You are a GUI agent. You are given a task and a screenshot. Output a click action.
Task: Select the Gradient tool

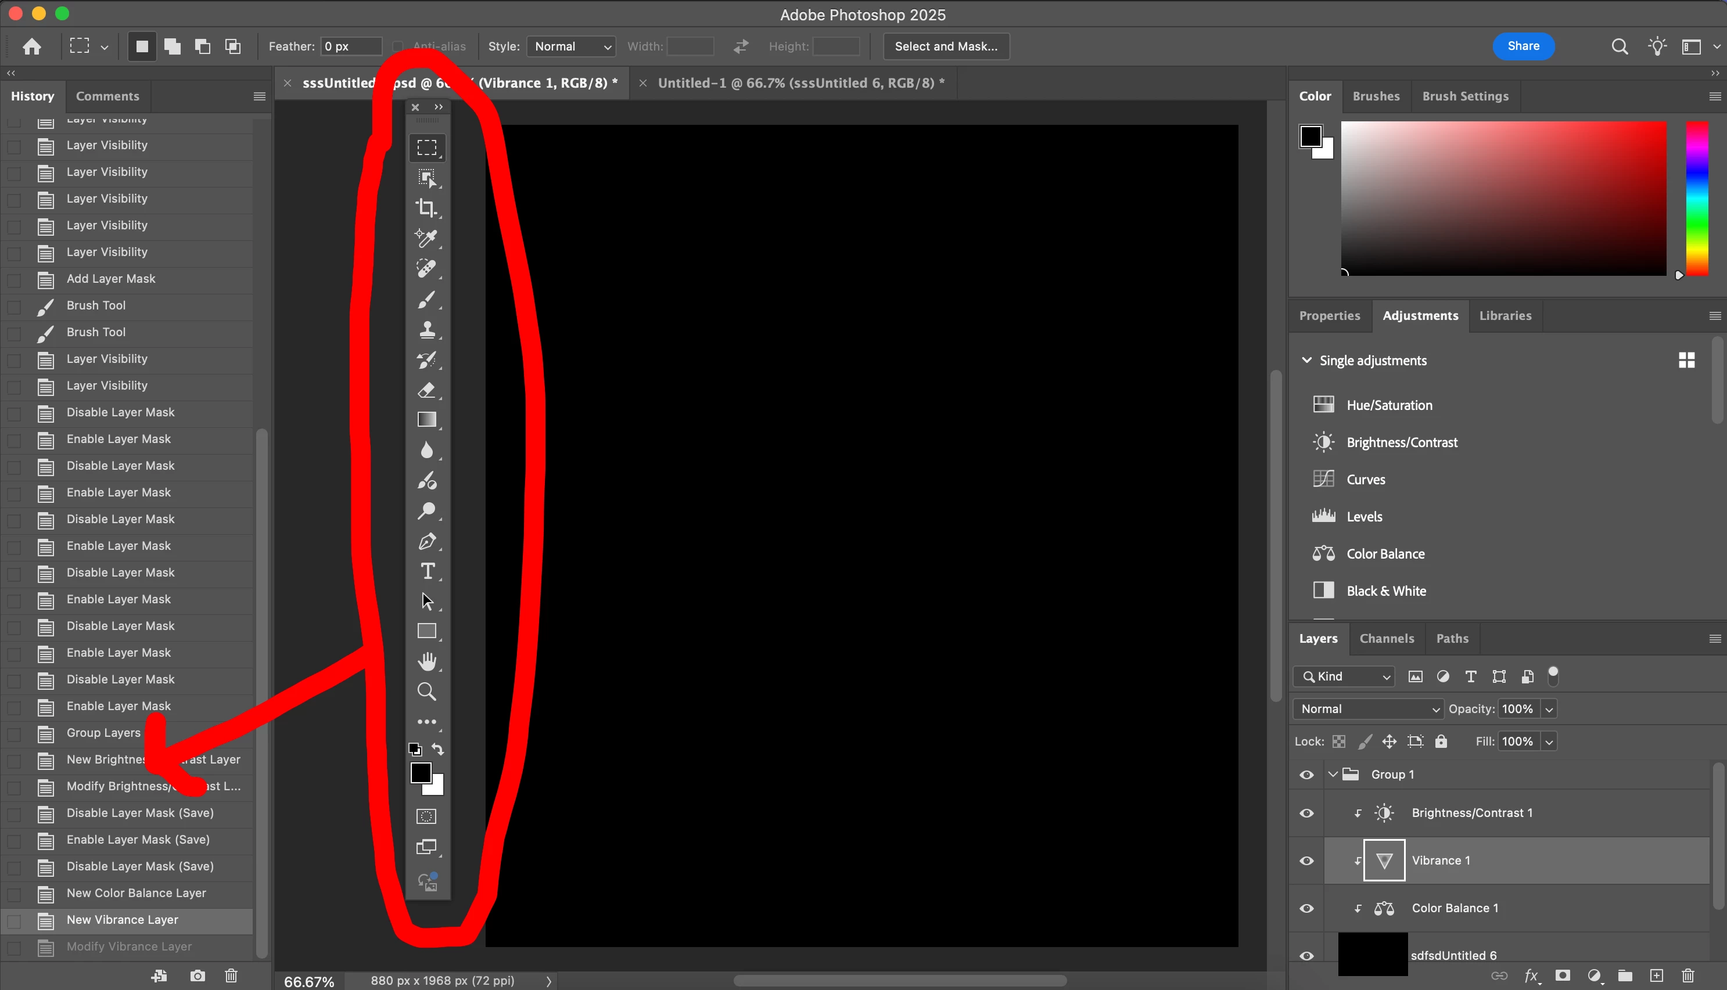click(x=426, y=420)
